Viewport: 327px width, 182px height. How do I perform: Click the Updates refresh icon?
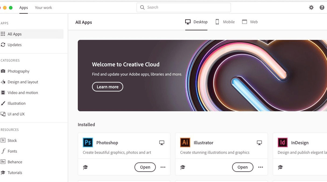3,45
